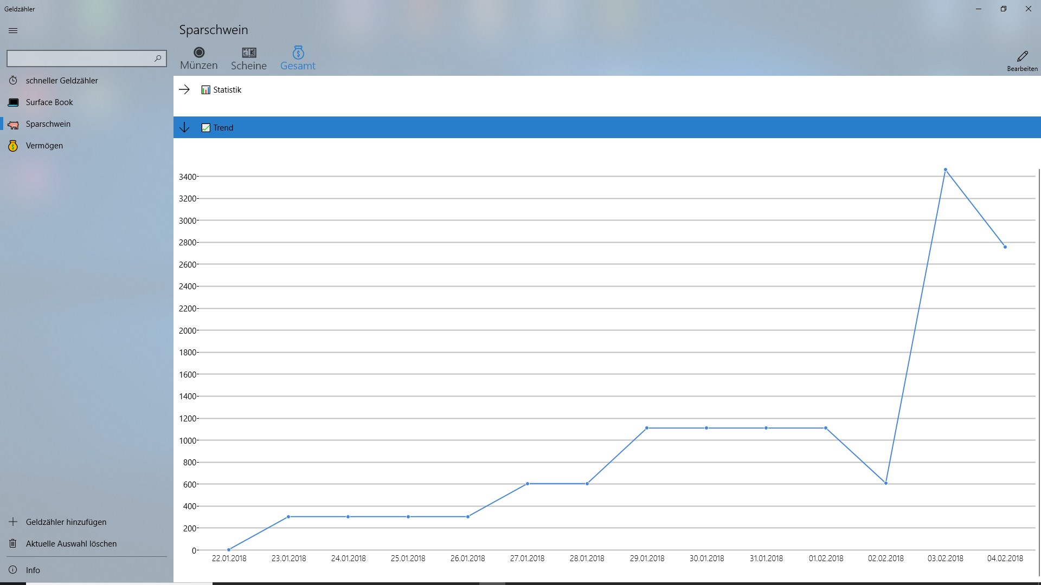Switch to the Scheine banknotes tab
The height and width of the screenshot is (585, 1041).
coord(249,58)
